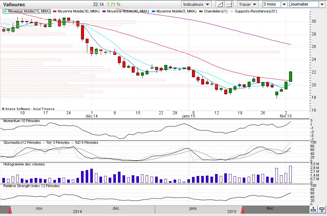Click the Histogramme des volumes label
This screenshot has width=327, height=216.
(x=24, y=164)
